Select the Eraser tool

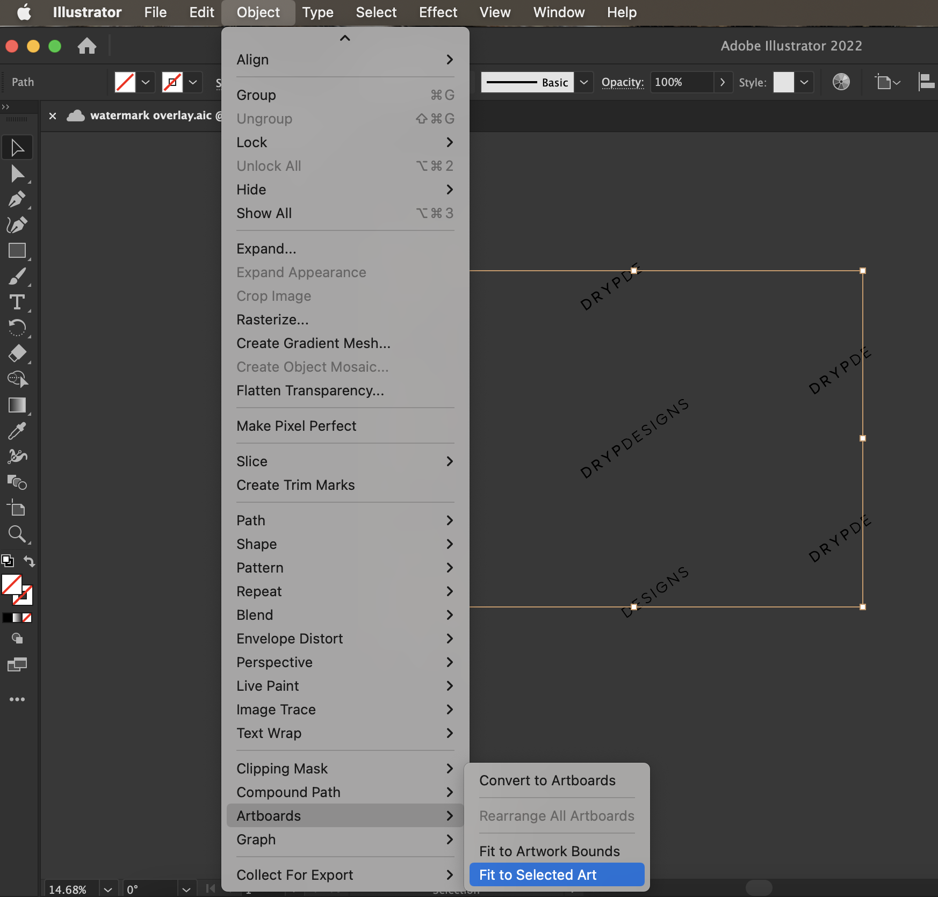coord(17,353)
